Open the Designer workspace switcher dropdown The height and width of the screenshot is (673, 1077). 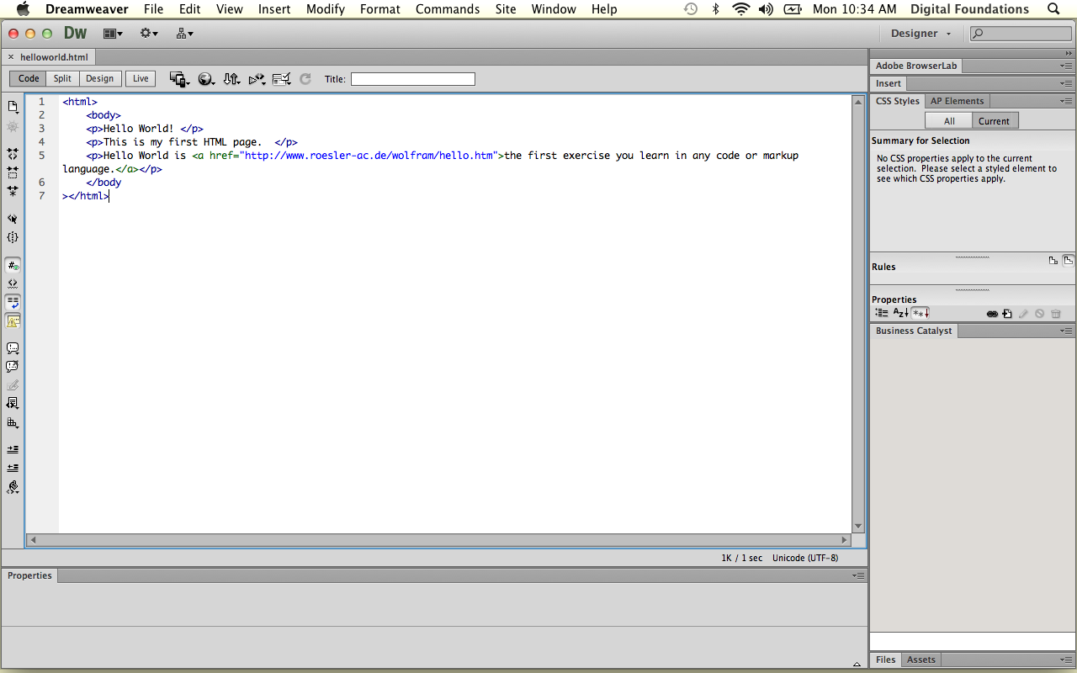pos(920,34)
